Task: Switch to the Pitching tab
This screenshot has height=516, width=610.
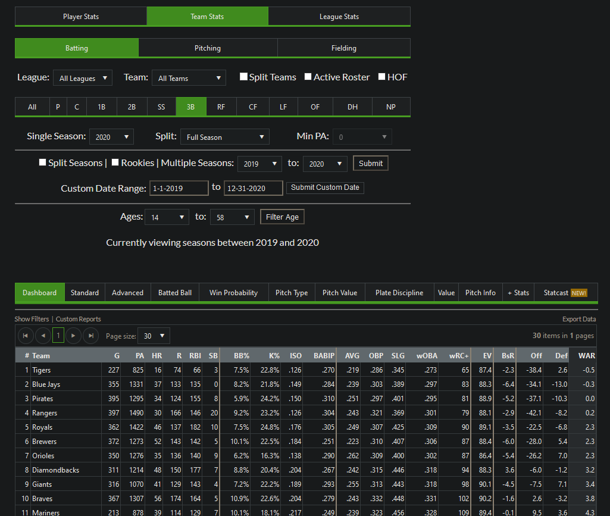Action: click(208, 48)
